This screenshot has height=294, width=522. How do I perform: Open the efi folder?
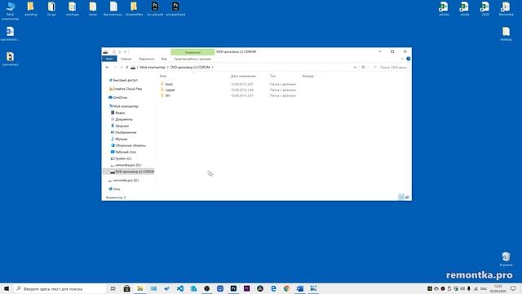[x=167, y=96]
